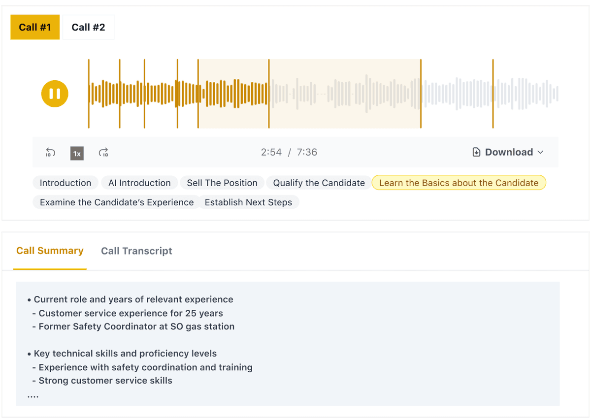Select the Sell The Position chip

222,183
